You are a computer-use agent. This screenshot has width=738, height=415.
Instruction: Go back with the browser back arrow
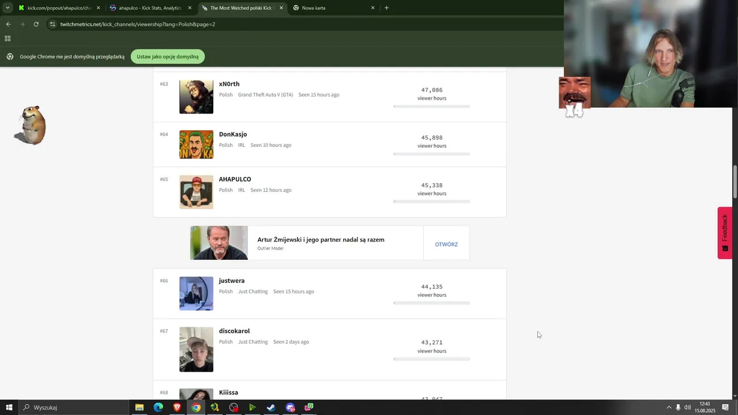(8, 24)
